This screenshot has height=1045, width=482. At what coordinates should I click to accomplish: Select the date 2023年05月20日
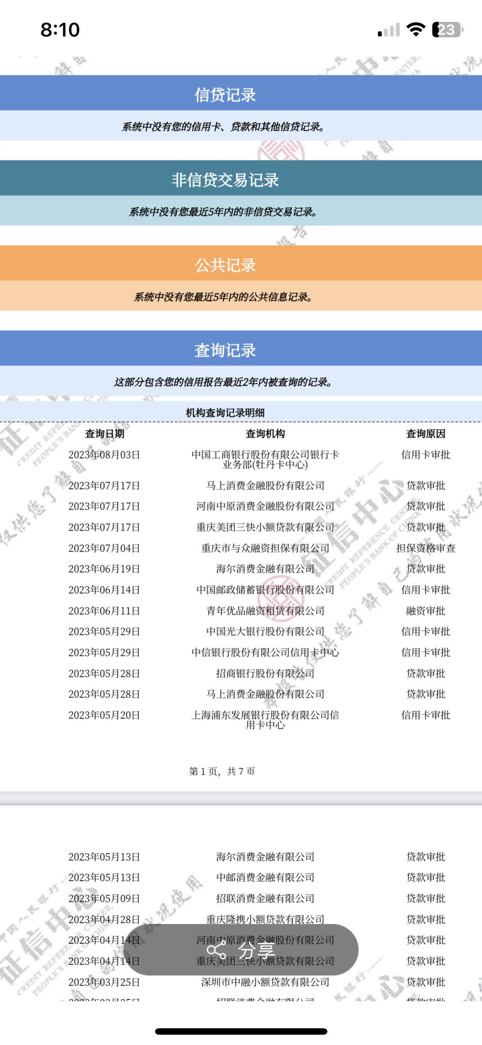(104, 715)
